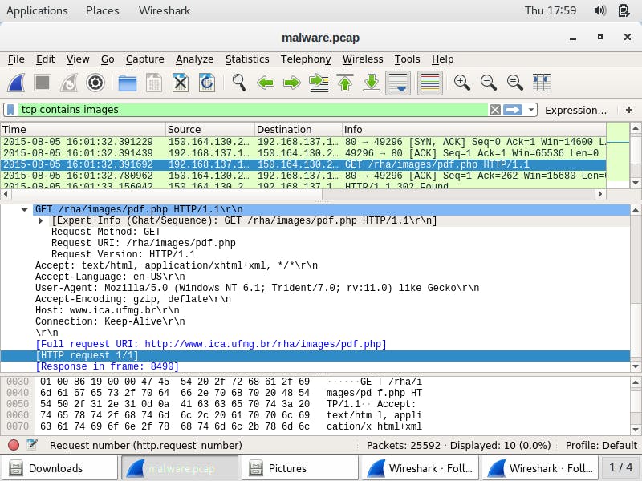The width and height of the screenshot is (642, 481).
Task: Open the Edit menu
Action: (46, 59)
